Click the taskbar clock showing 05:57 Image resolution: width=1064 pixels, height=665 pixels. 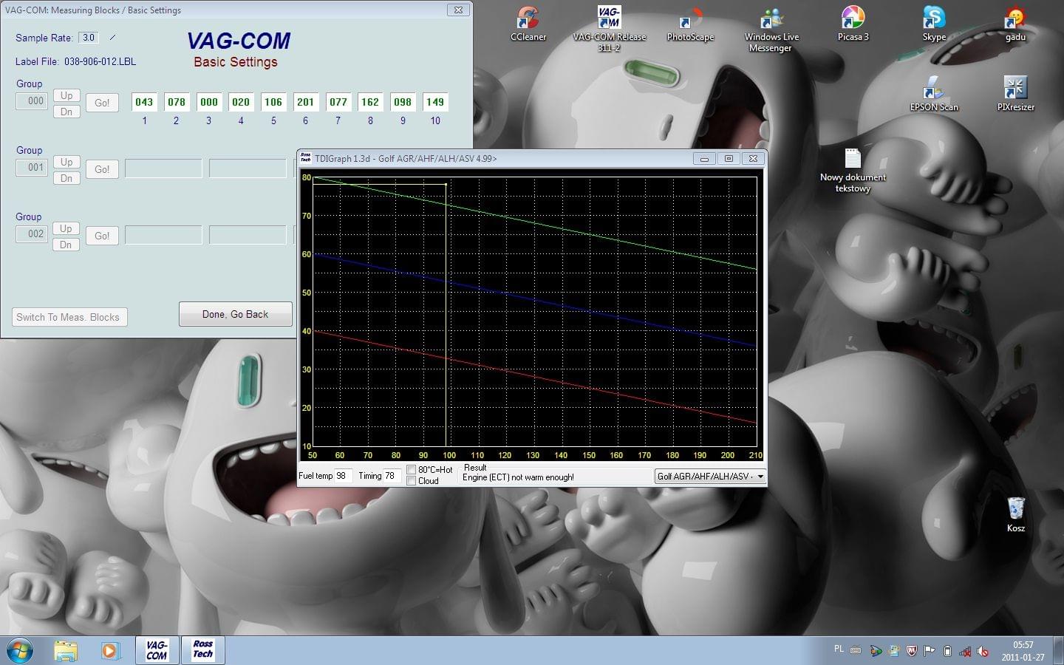(x=1023, y=651)
